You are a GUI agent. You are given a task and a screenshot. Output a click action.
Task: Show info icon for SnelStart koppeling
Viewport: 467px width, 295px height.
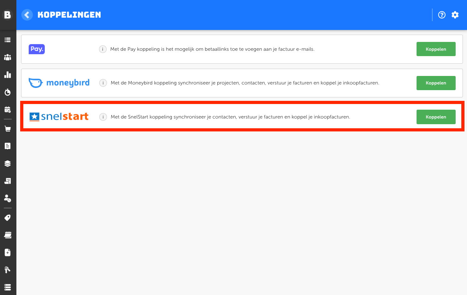[103, 117]
